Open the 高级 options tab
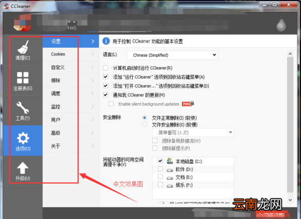 point(71,133)
